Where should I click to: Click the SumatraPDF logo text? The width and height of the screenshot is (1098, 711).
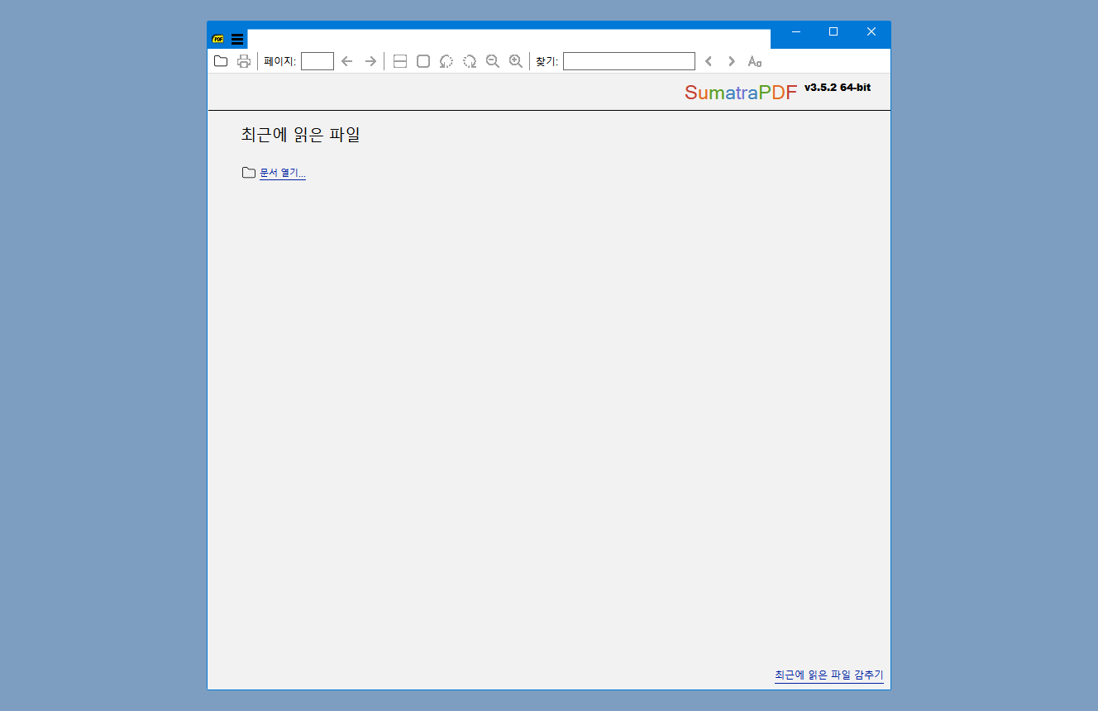pos(741,93)
